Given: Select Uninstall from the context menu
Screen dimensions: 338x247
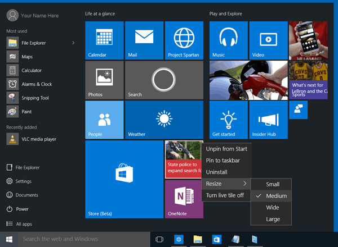Looking at the screenshot, I should 217,172.
